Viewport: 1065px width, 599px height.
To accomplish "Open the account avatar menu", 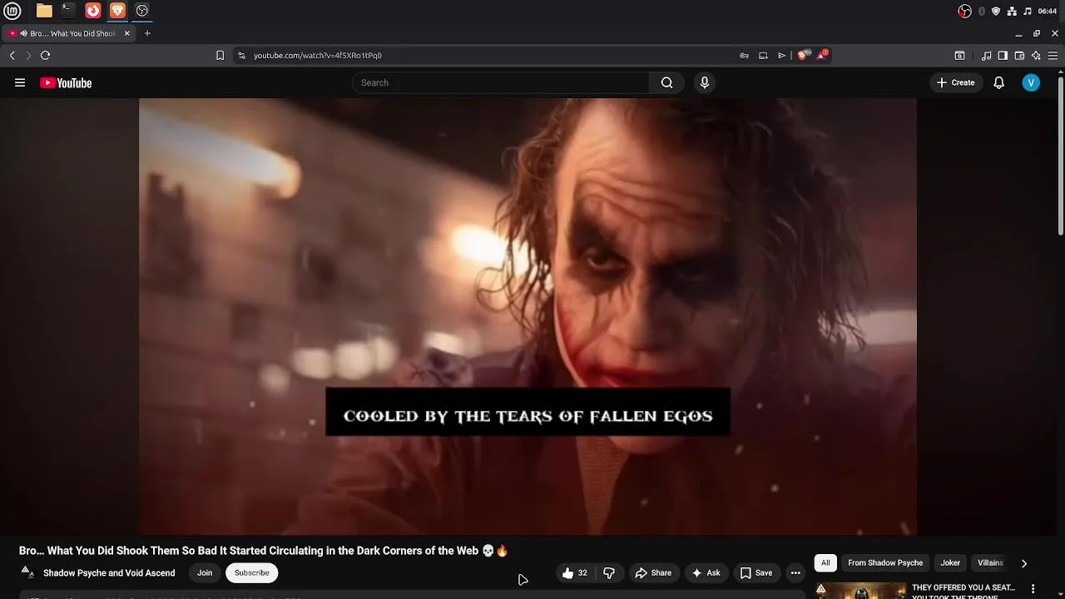I will (1031, 82).
